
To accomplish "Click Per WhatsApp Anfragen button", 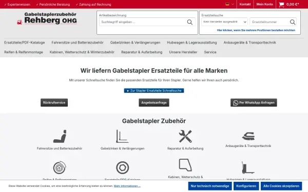I will coord(254,103).
